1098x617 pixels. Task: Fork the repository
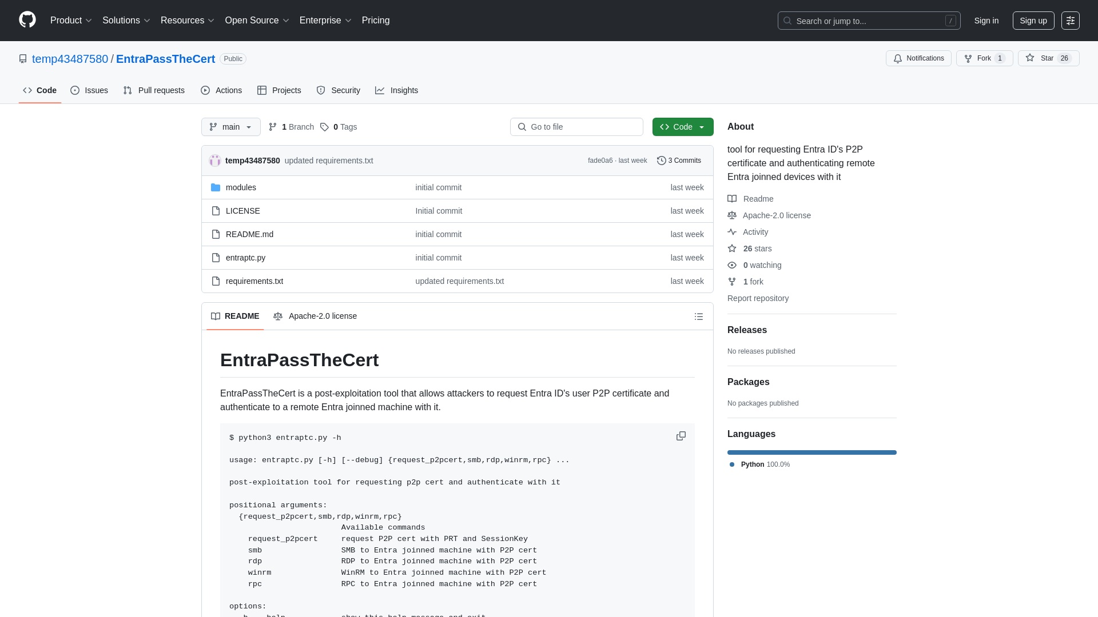point(984,58)
